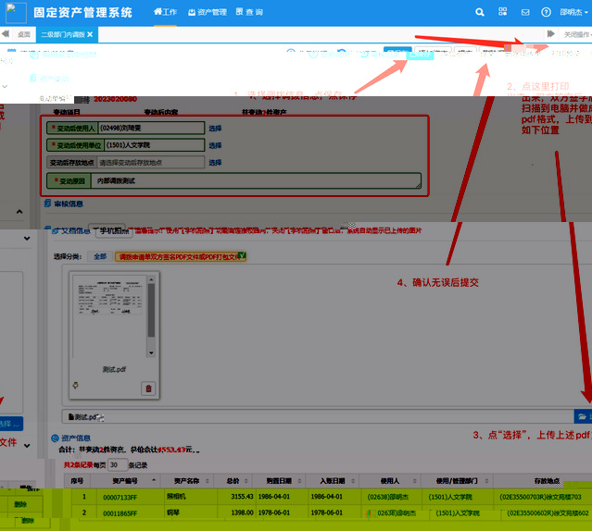
Task: Click the 手机拍照 button
Action: [x=114, y=231]
